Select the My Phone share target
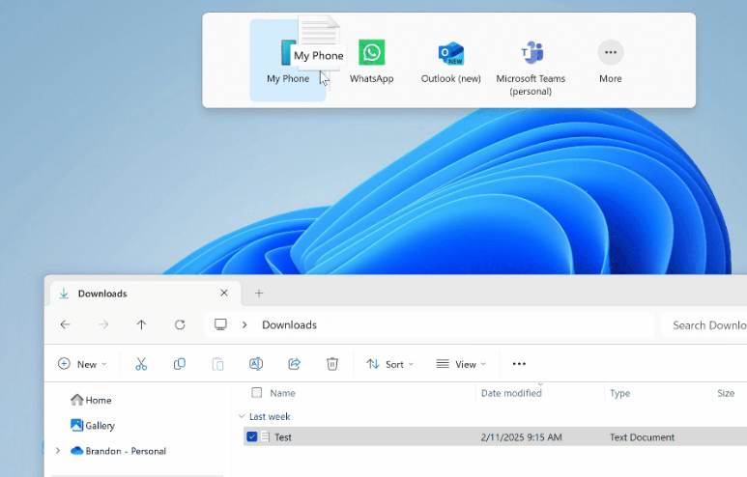The width and height of the screenshot is (747, 477). tap(288, 61)
